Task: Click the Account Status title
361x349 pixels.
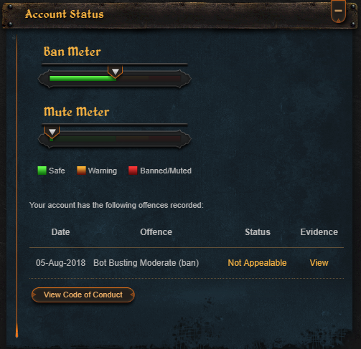Action: point(65,14)
